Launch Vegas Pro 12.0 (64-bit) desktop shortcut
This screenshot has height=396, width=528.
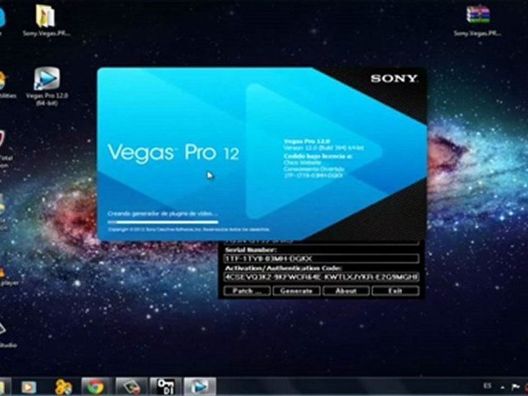(x=47, y=86)
